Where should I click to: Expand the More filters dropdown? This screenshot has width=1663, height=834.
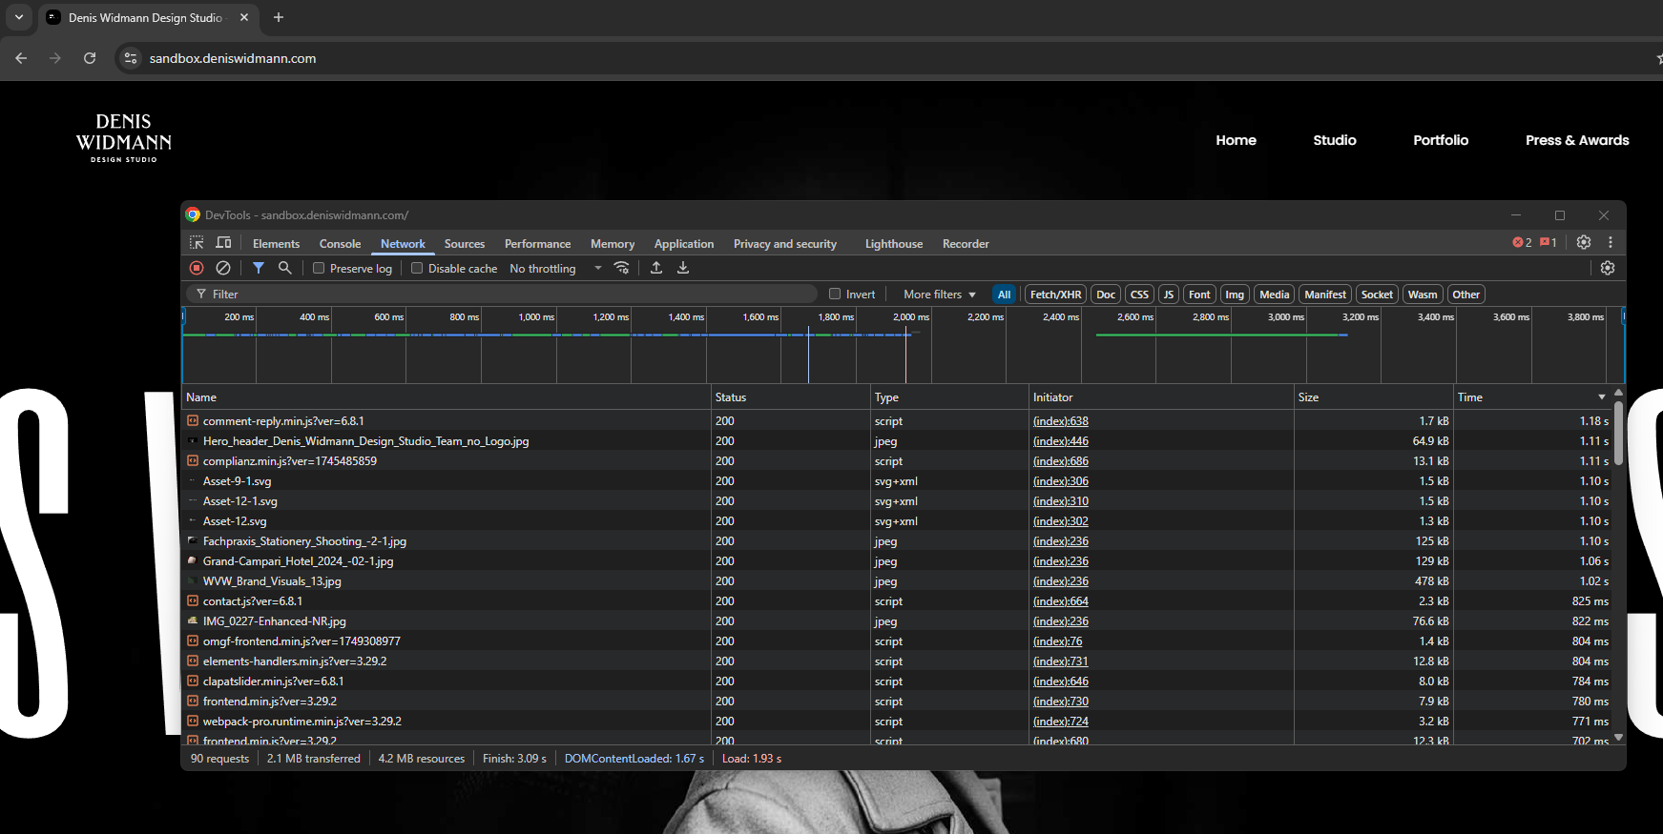click(x=940, y=295)
